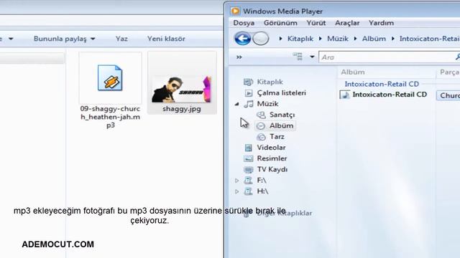Open the Dosya menu

tap(244, 23)
